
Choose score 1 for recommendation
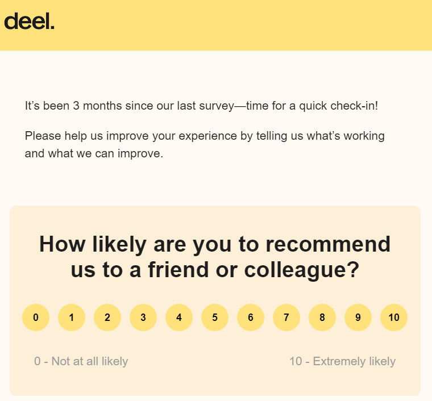coord(72,318)
